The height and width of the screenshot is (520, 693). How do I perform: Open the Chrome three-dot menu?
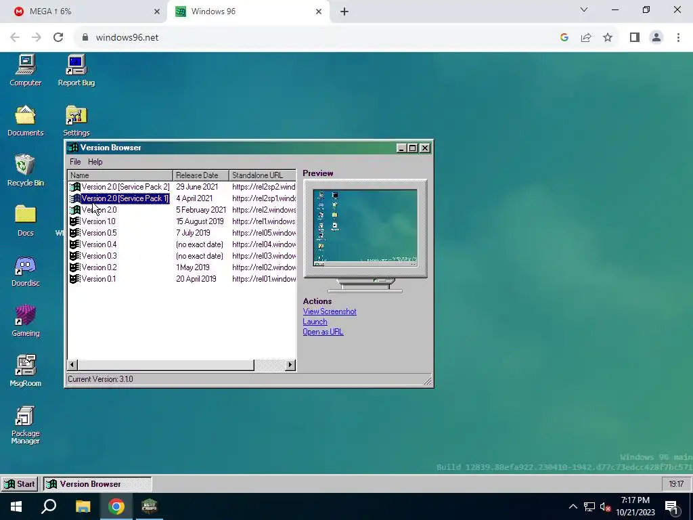(x=678, y=37)
